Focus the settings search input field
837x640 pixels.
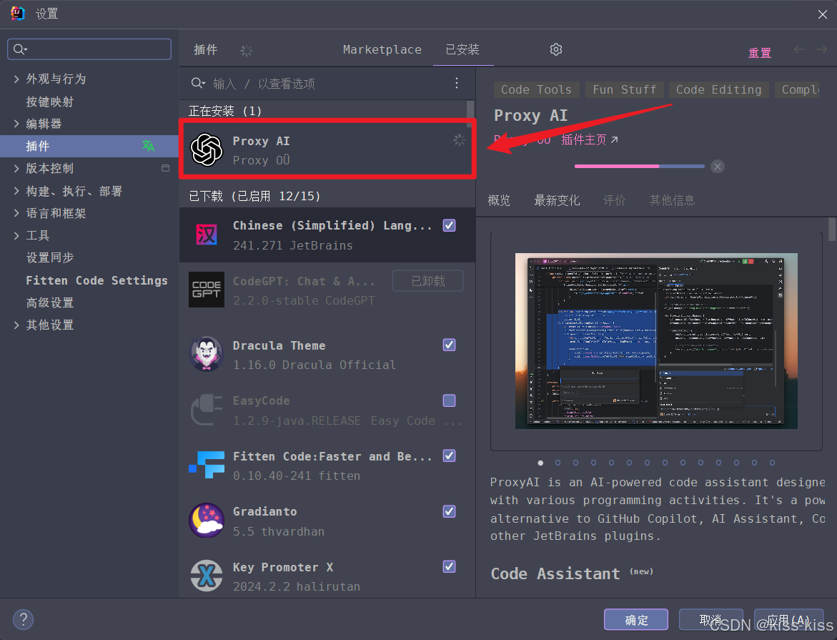click(x=89, y=49)
